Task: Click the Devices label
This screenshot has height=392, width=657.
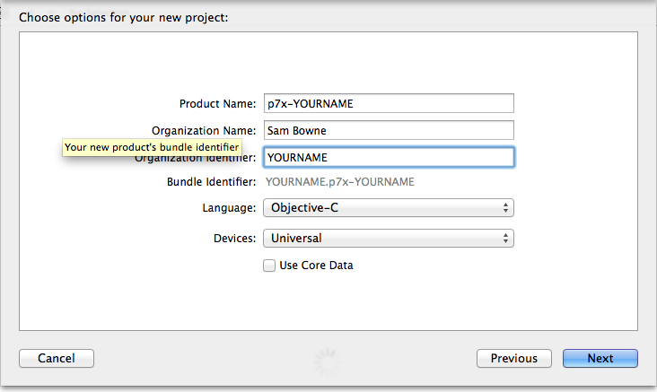Action: [234, 239]
